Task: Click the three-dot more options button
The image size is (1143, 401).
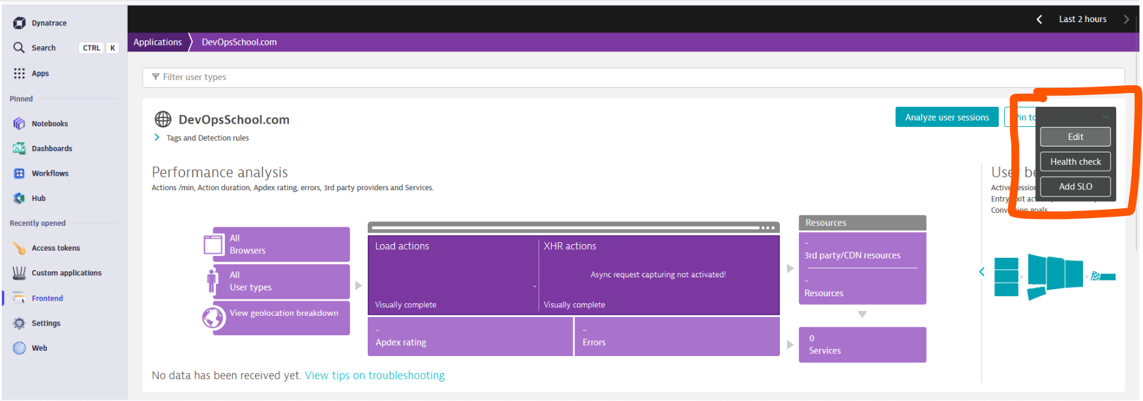Action: pyautogui.click(x=1106, y=117)
